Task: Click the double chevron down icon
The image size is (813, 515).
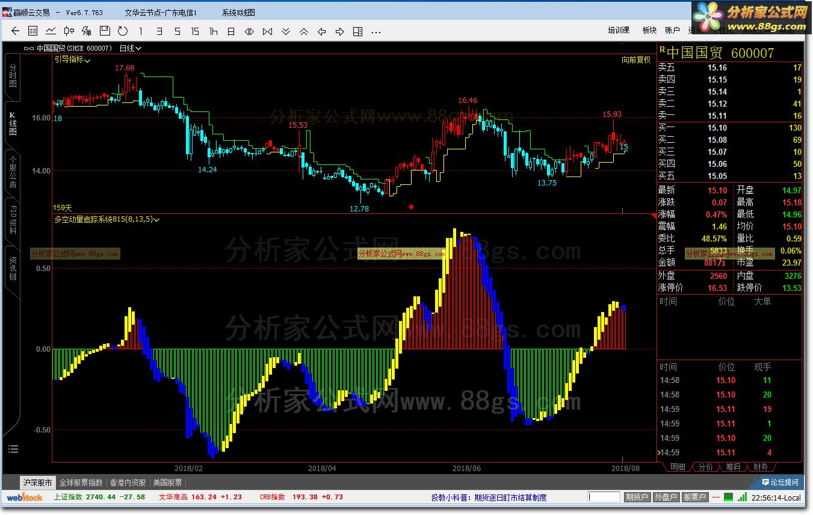Action: [x=285, y=31]
